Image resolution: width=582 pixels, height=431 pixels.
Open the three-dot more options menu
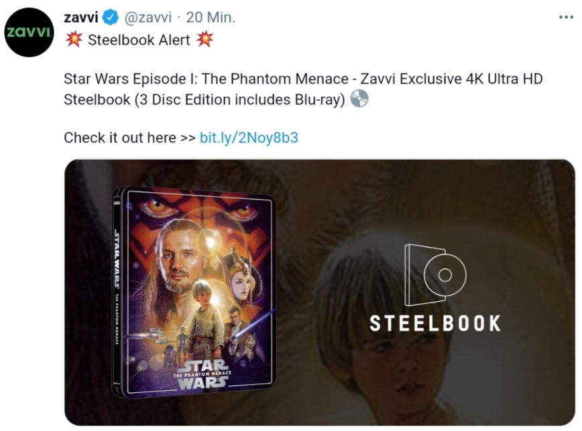(x=566, y=17)
